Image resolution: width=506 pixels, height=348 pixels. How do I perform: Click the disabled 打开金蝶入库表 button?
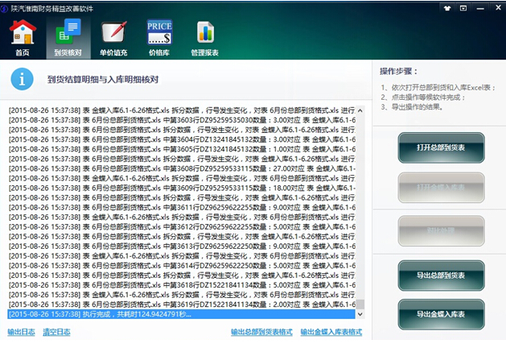441,187
